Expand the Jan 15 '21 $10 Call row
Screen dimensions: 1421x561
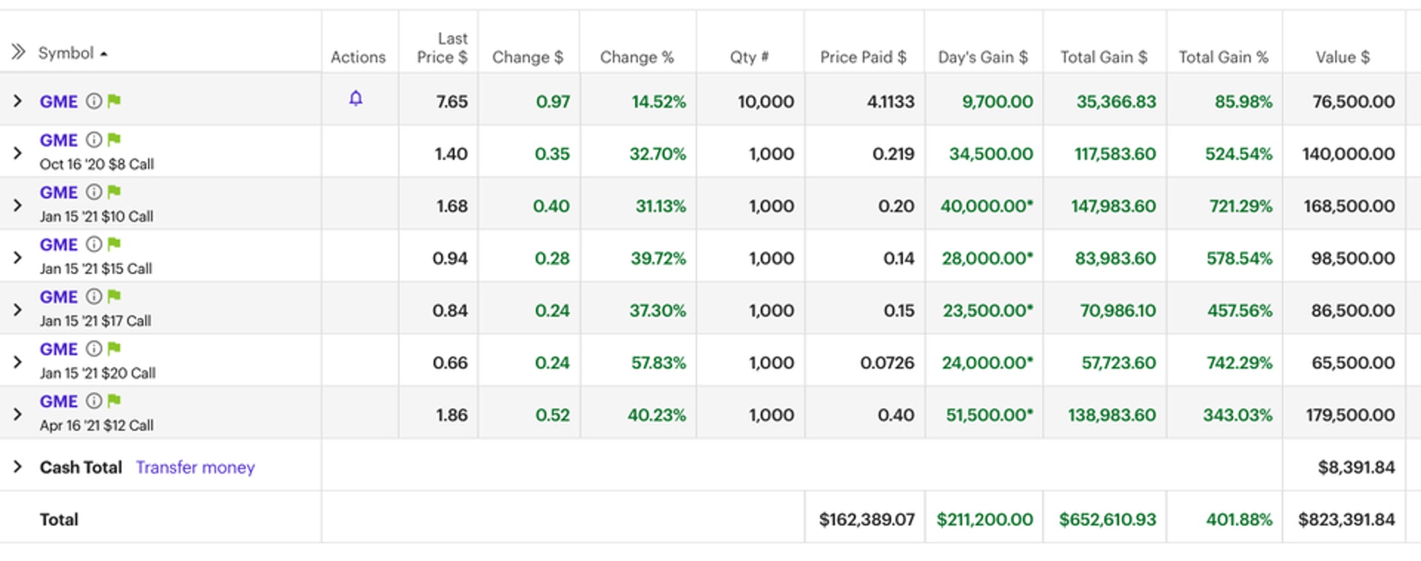[x=18, y=205]
